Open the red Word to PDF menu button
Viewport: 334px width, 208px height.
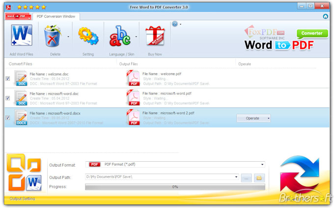pyautogui.click(x=18, y=16)
